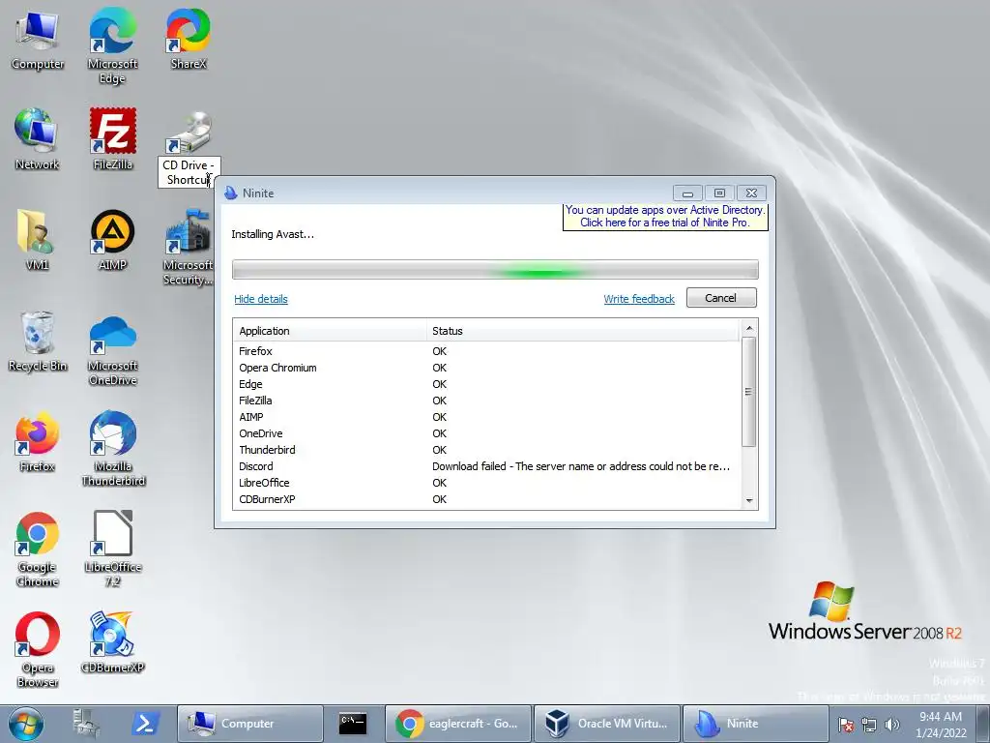990x743 pixels.
Task: Launch PowerShell from the taskbar
Action: pyautogui.click(x=145, y=724)
